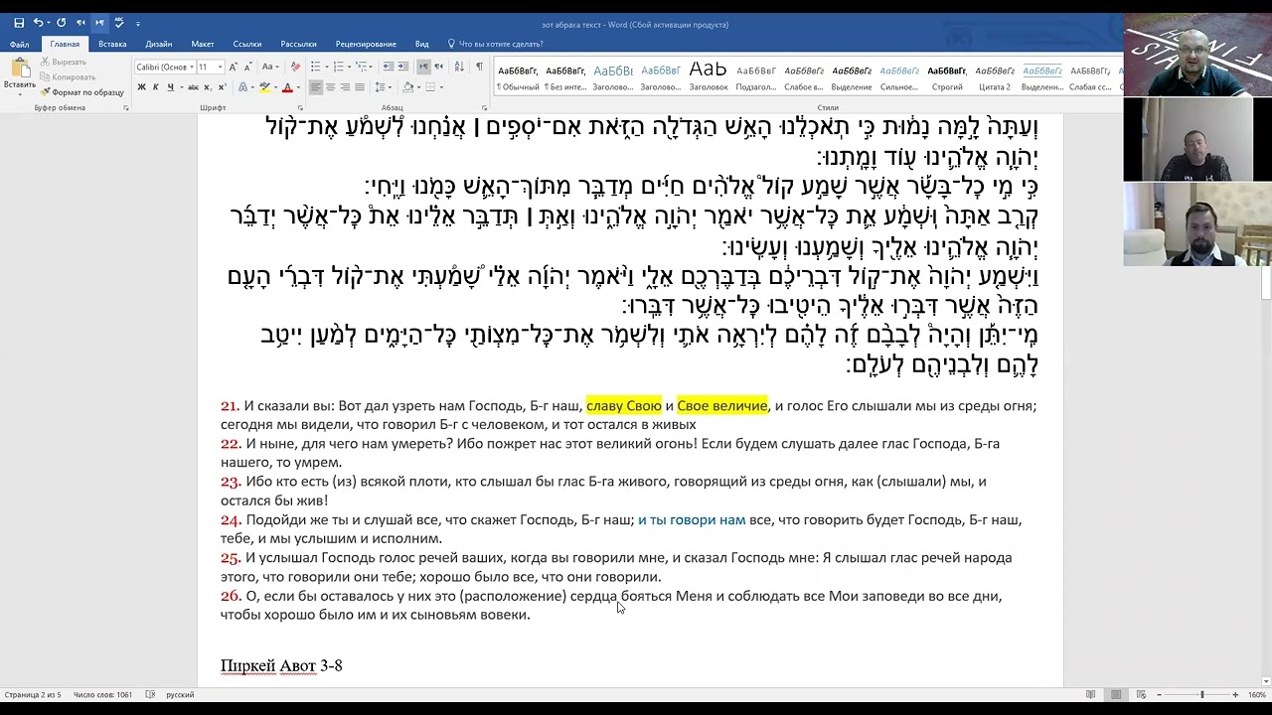The image size is (1272, 715).
Task: Show paragraph marks (¶)
Action: point(479,67)
